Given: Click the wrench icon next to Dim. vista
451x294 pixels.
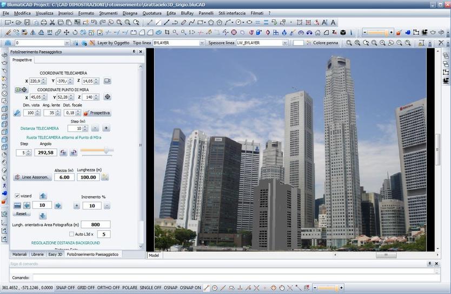Looking at the screenshot, I should [x=17, y=113].
